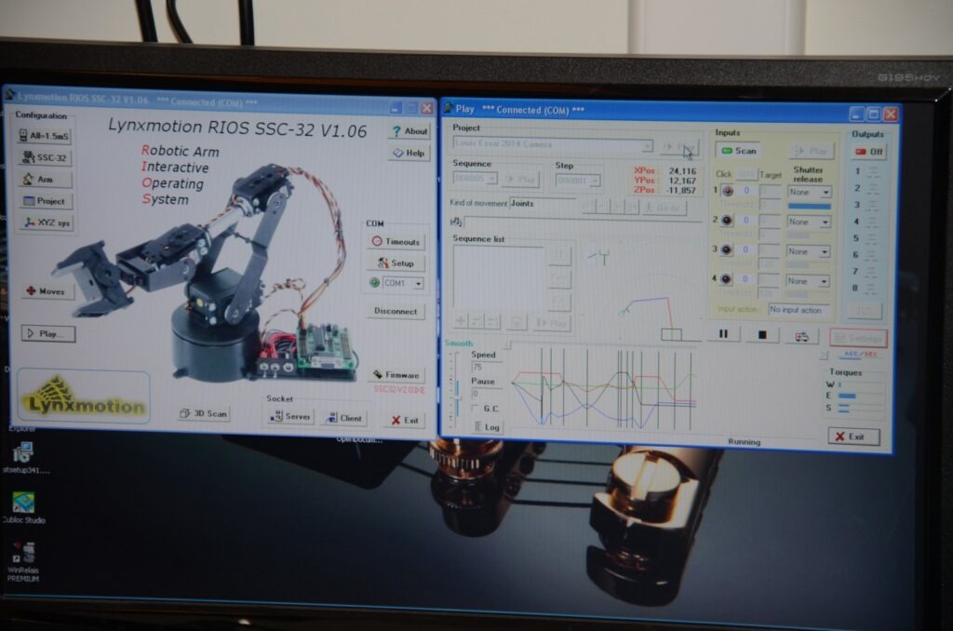
Task: Click the Firmware button
Action: (396, 375)
